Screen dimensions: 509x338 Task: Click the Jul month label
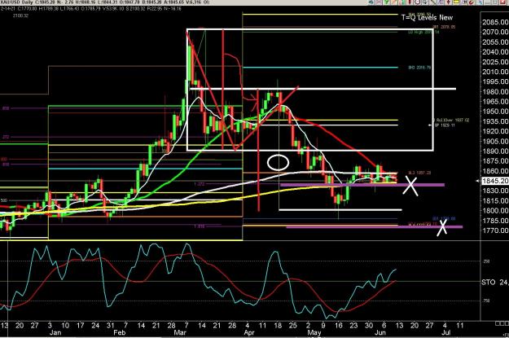446,333
